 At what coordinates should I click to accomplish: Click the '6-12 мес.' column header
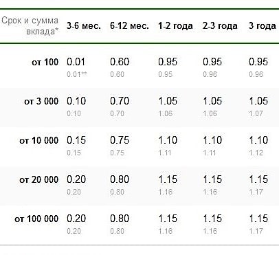[x=129, y=26]
